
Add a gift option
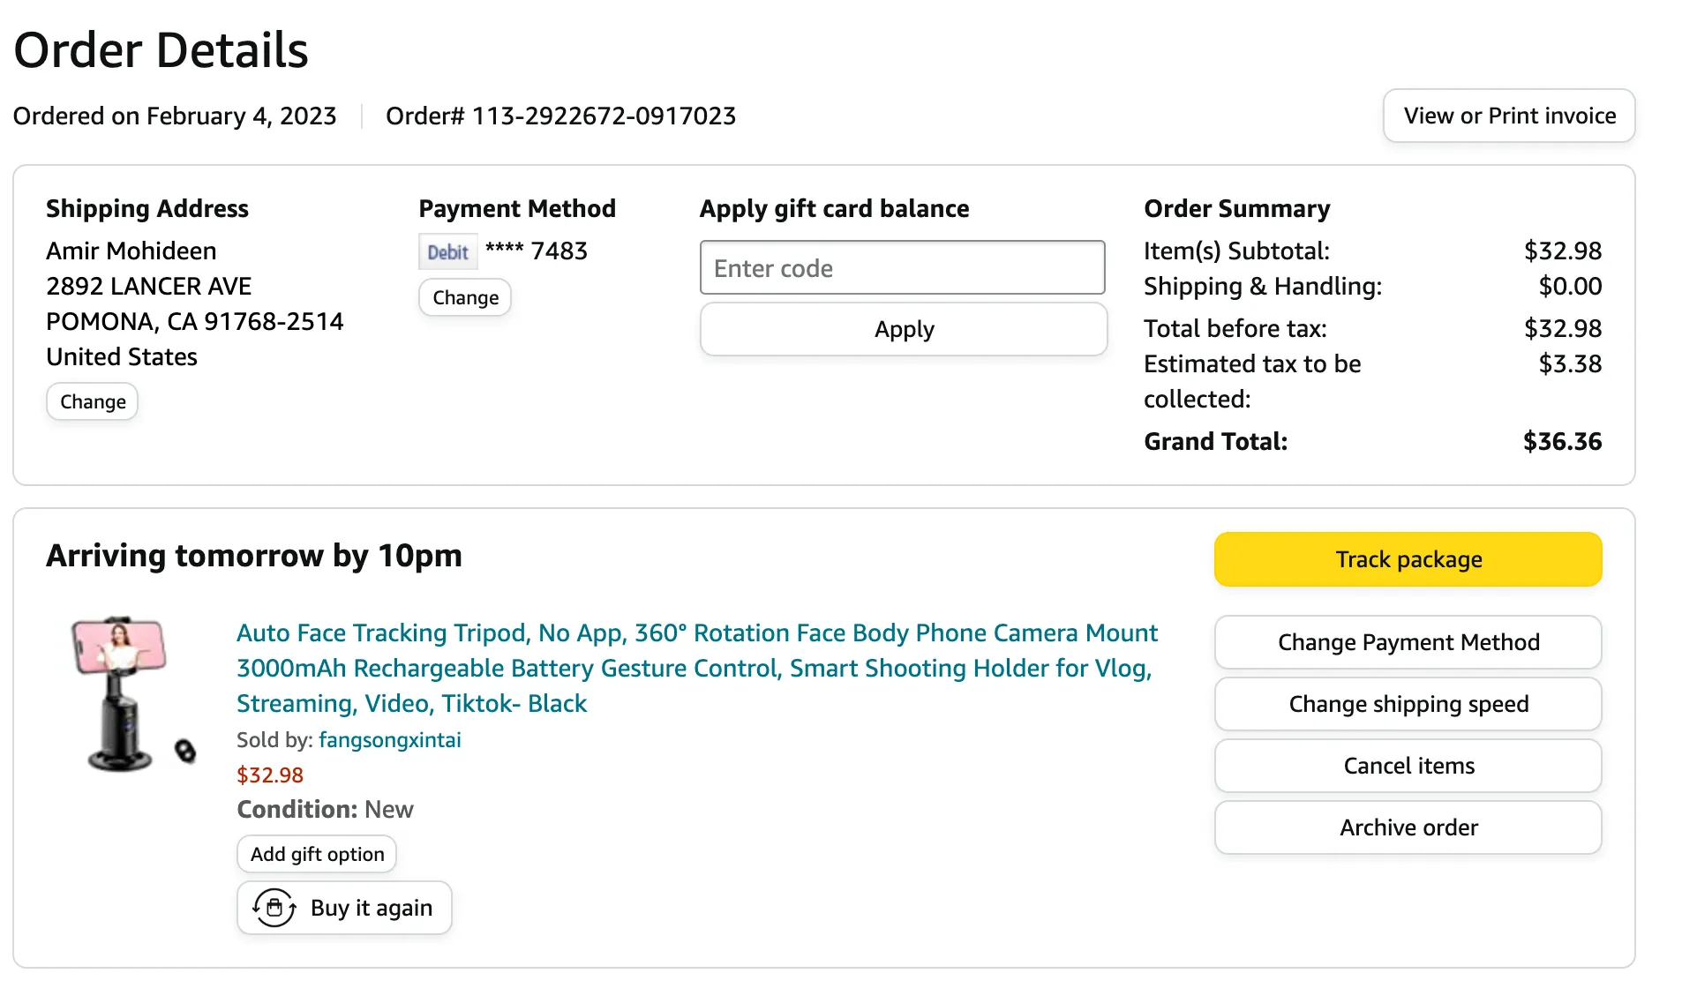click(x=317, y=854)
